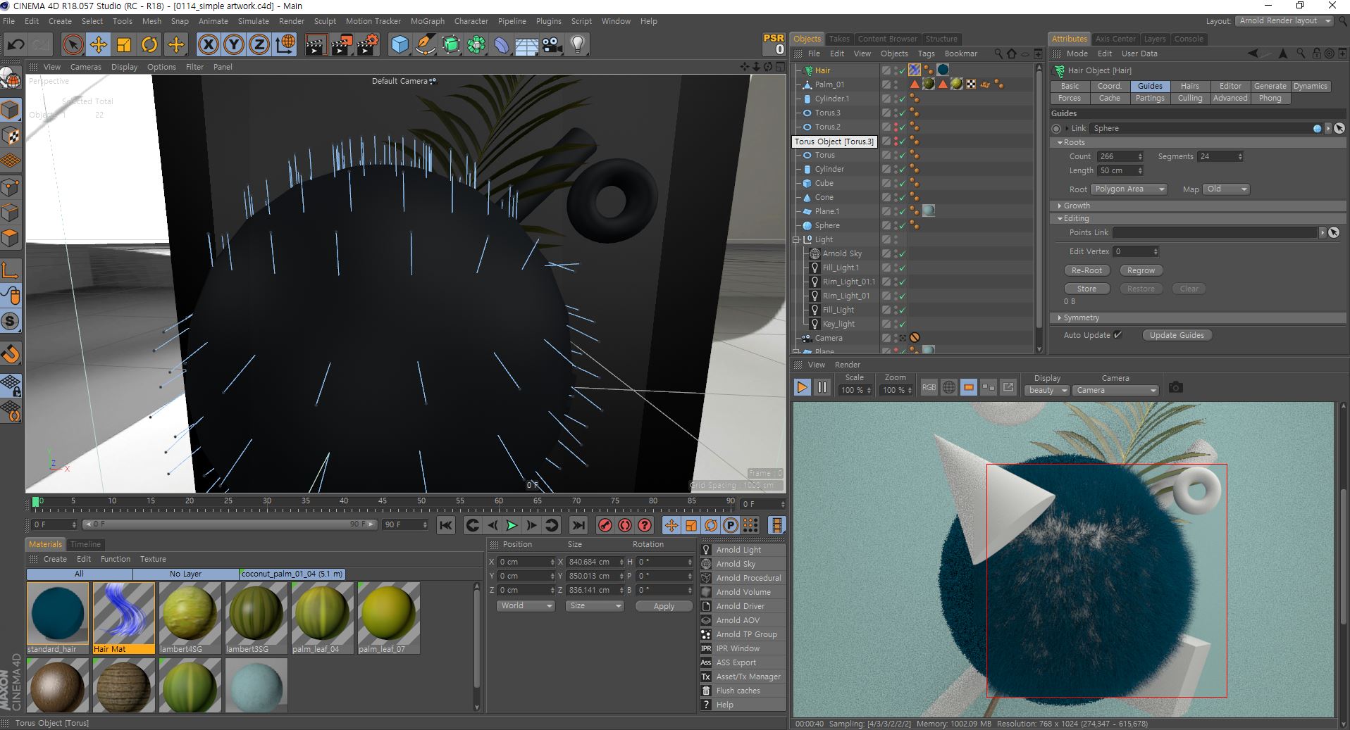Open the render Camera dropdown
This screenshot has height=730, width=1350.
pos(1116,390)
